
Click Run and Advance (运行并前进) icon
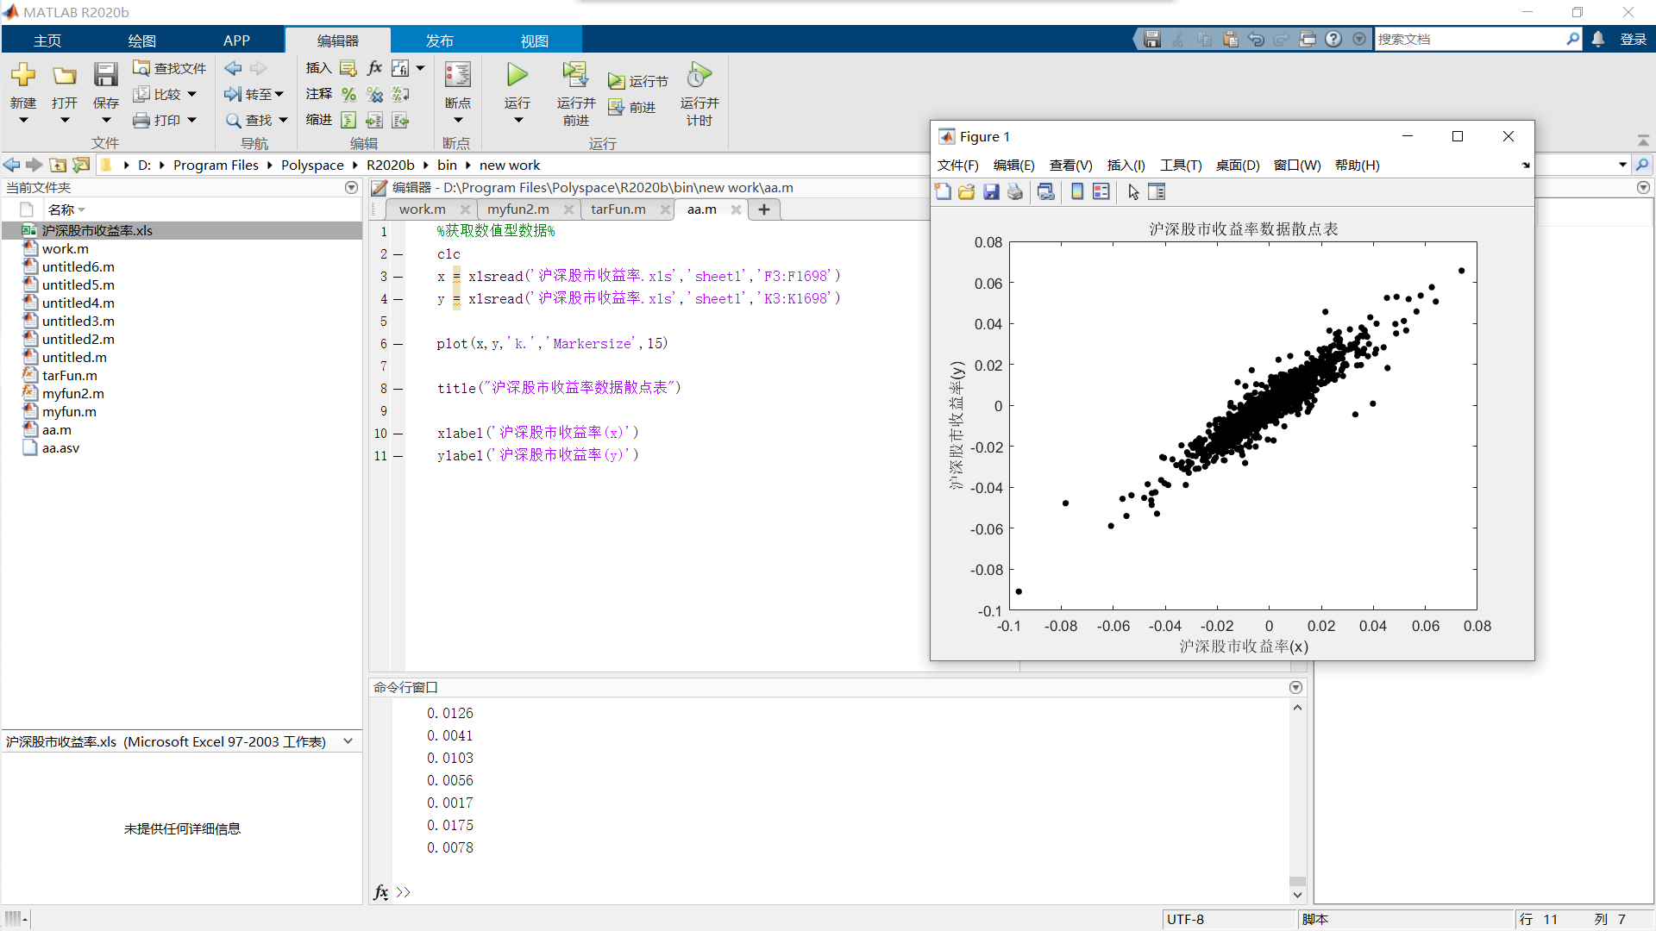[575, 76]
